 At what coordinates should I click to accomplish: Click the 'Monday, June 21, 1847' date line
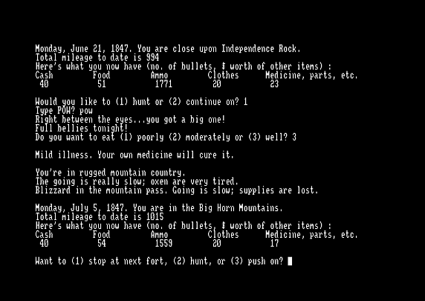(x=168, y=49)
